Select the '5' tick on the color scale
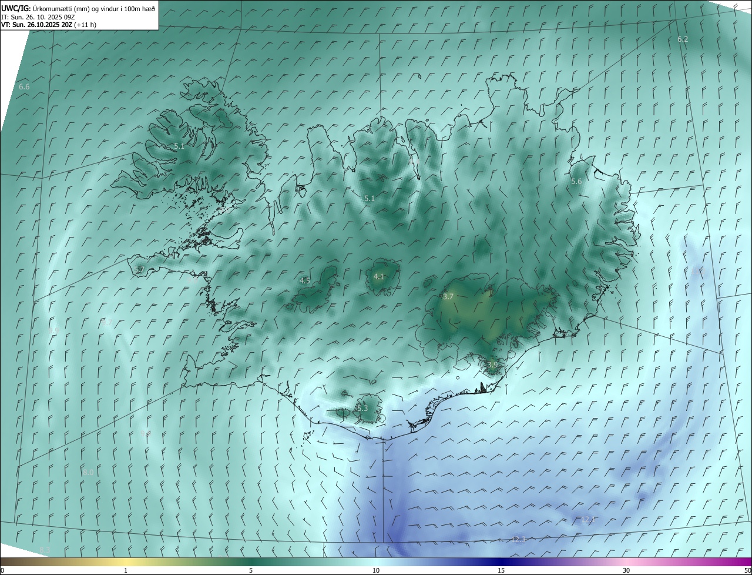 click(251, 570)
